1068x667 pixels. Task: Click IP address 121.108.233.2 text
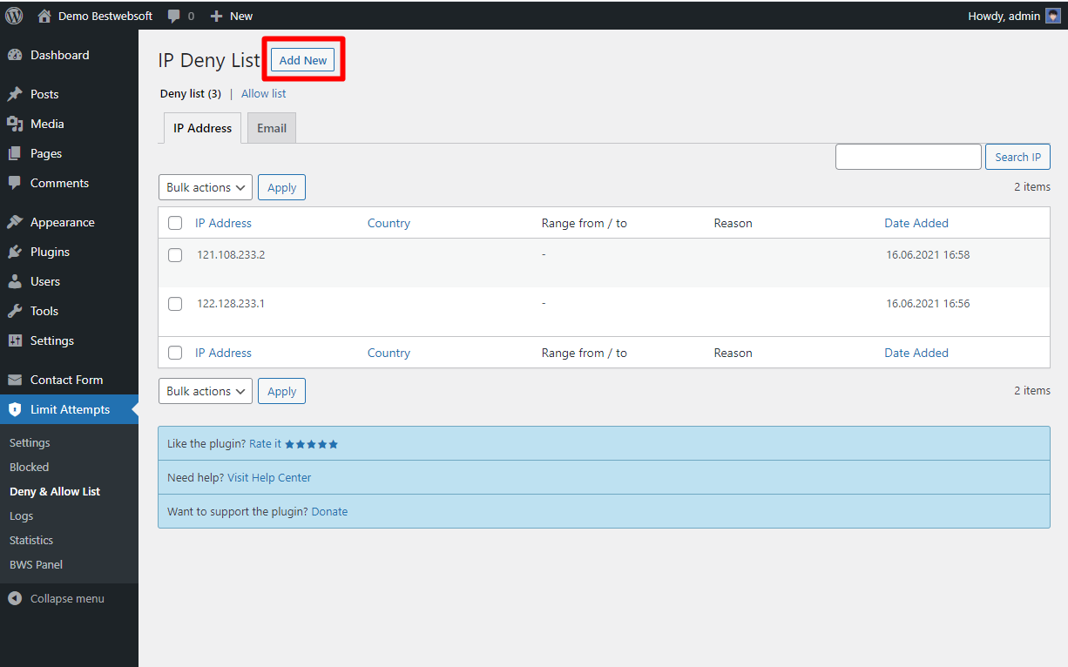click(231, 255)
